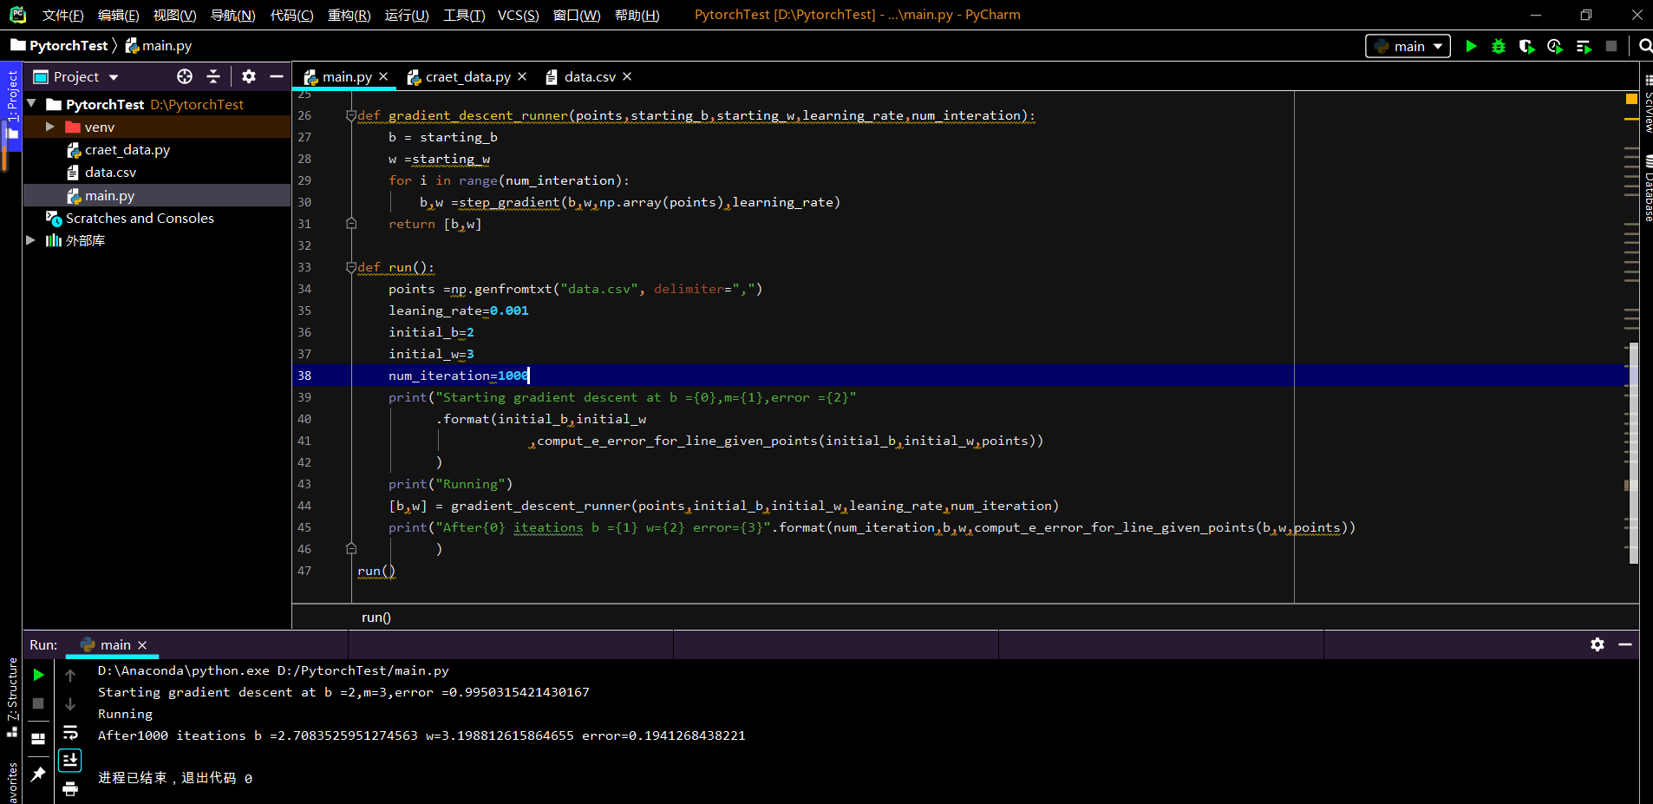Image resolution: width=1653 pixels, height=804 pixels.
Task: Pin the Run tab
Action: [x=38, y=775]
